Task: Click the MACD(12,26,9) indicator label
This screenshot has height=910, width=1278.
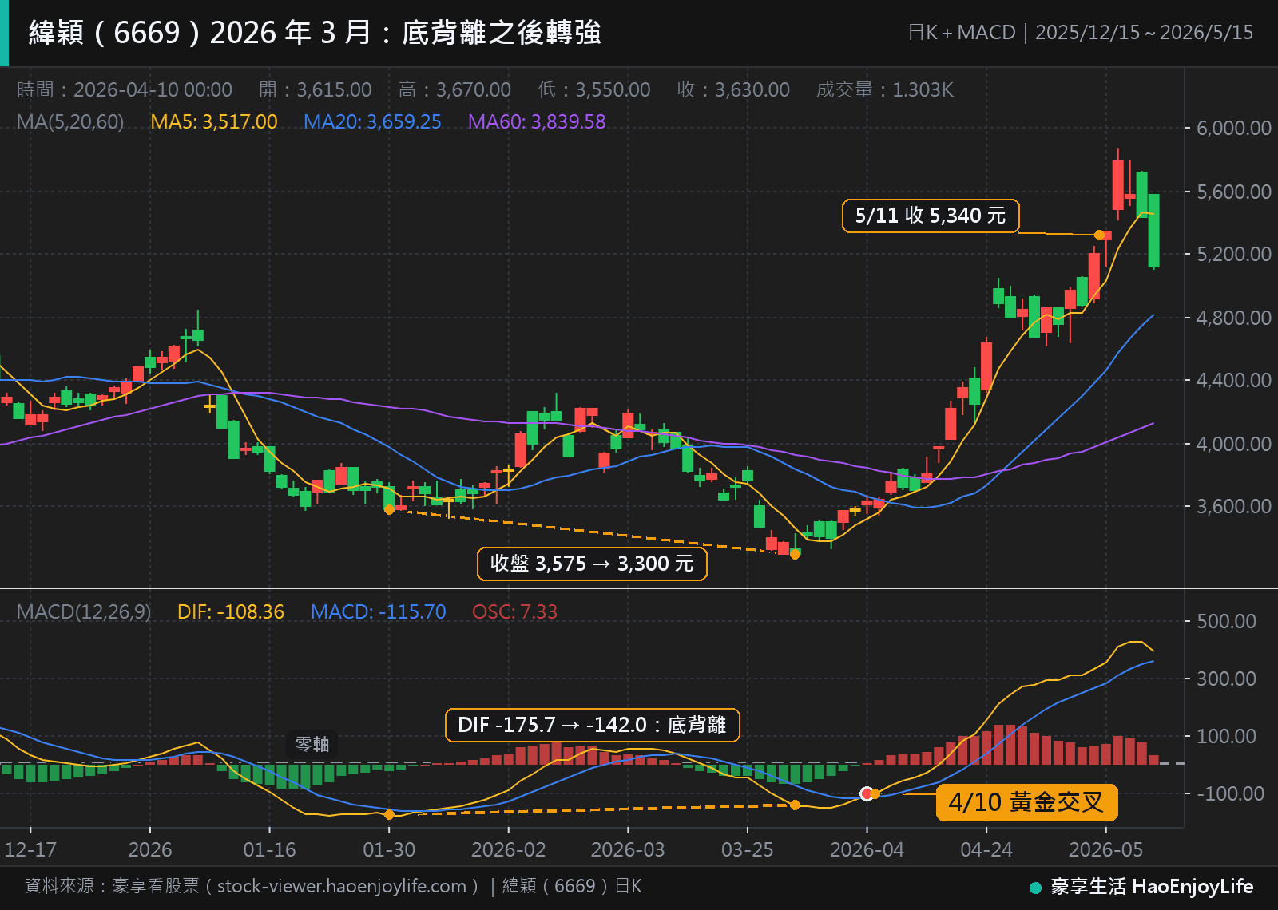Action: pos(84,611)
